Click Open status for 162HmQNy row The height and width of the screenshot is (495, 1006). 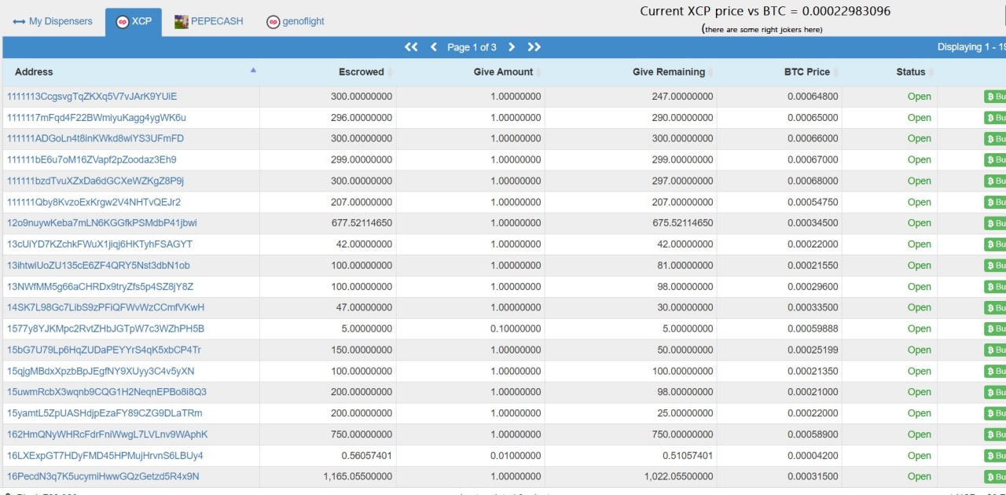click(x=919, y=434)
